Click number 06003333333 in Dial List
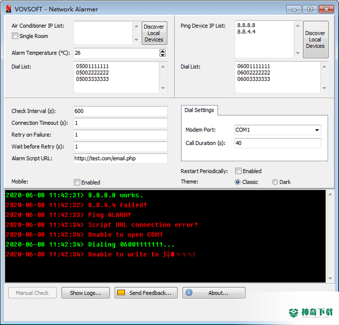This screenshot has width=339, height=325. (254, 79)
